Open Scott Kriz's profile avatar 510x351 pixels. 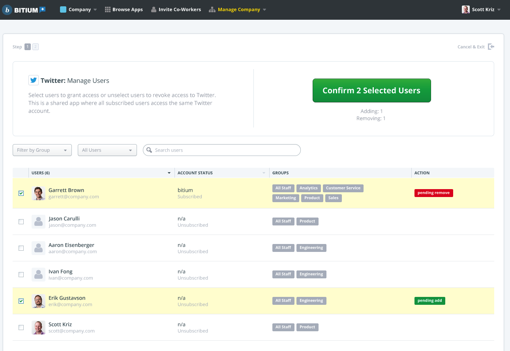pos(466,9)
